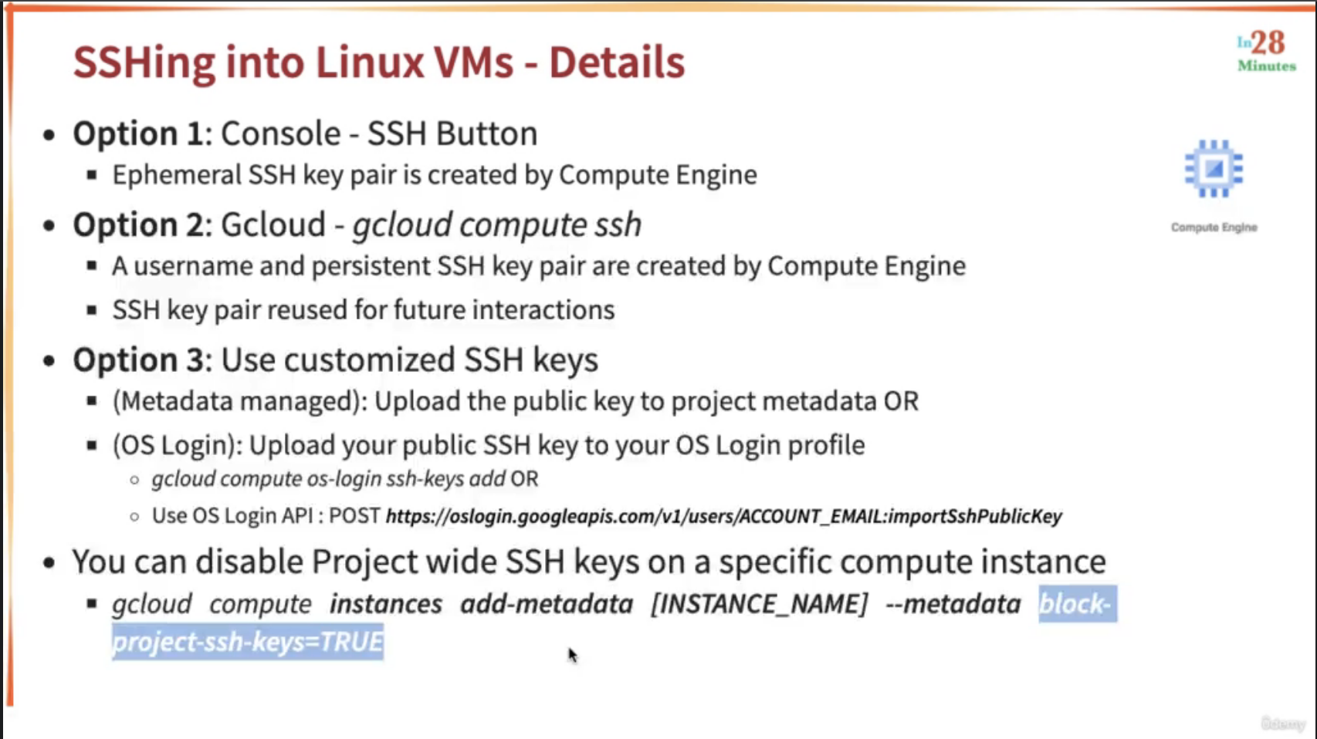The width and height of the screenshot is (1317, 739).
Task: Click the Metadata managed bullet line
Action: [x=516, y=402]
